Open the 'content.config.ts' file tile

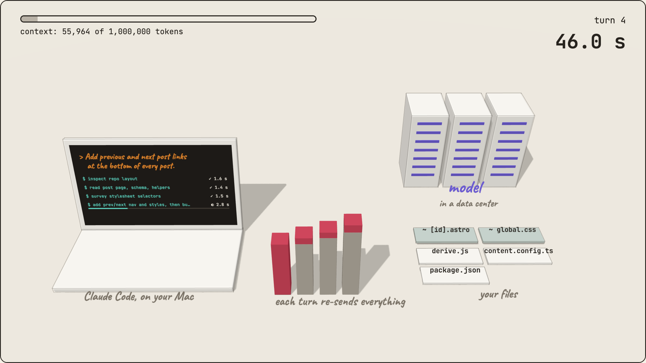pos(518,256)
